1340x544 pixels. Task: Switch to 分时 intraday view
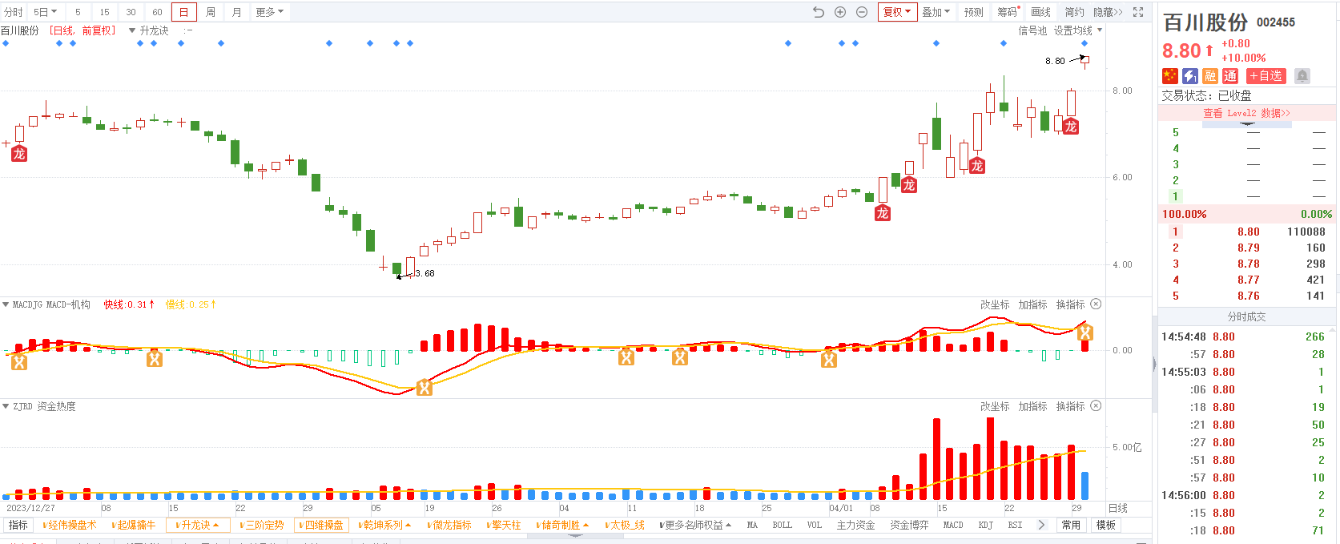click(x=14, y=12)
